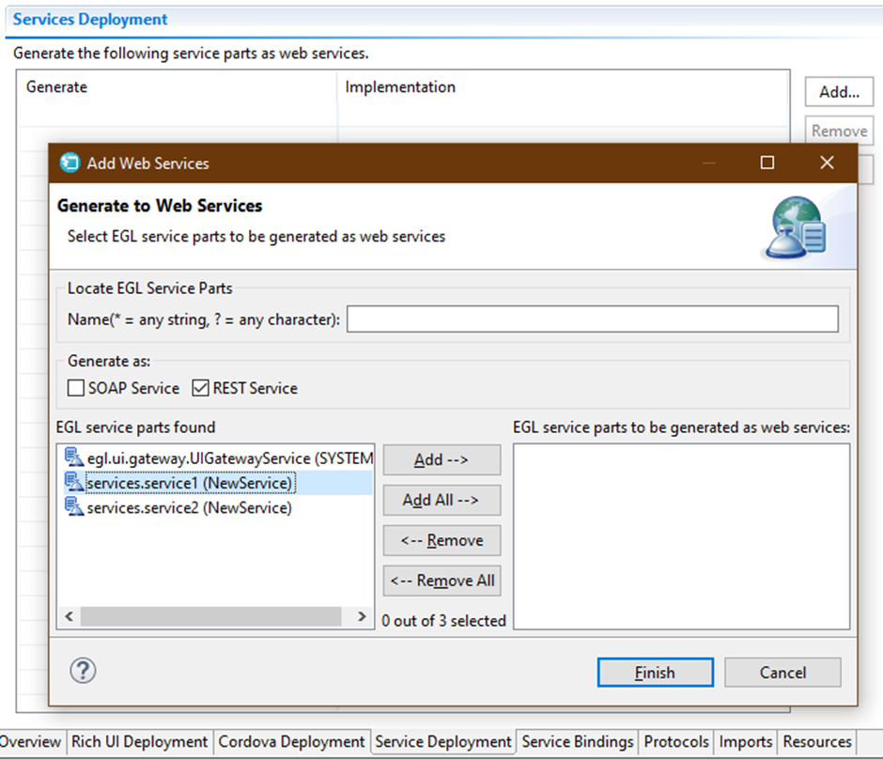Screen dimensions: 883x760
Task: Maximize the Add Web Services dialog
Action: [x=767, y=163]
